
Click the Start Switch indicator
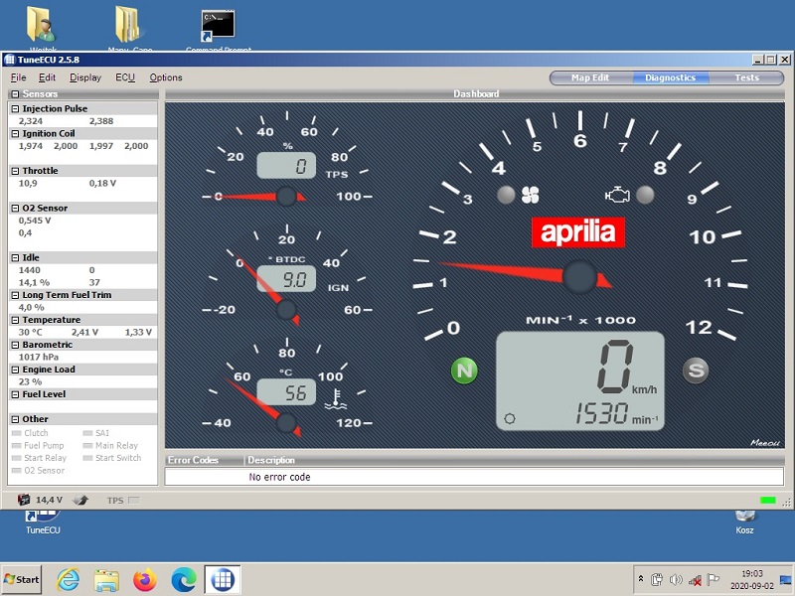(87, 458)
